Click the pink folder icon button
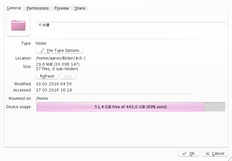Viewport: 232px width, 161px height. coord(18,25)
